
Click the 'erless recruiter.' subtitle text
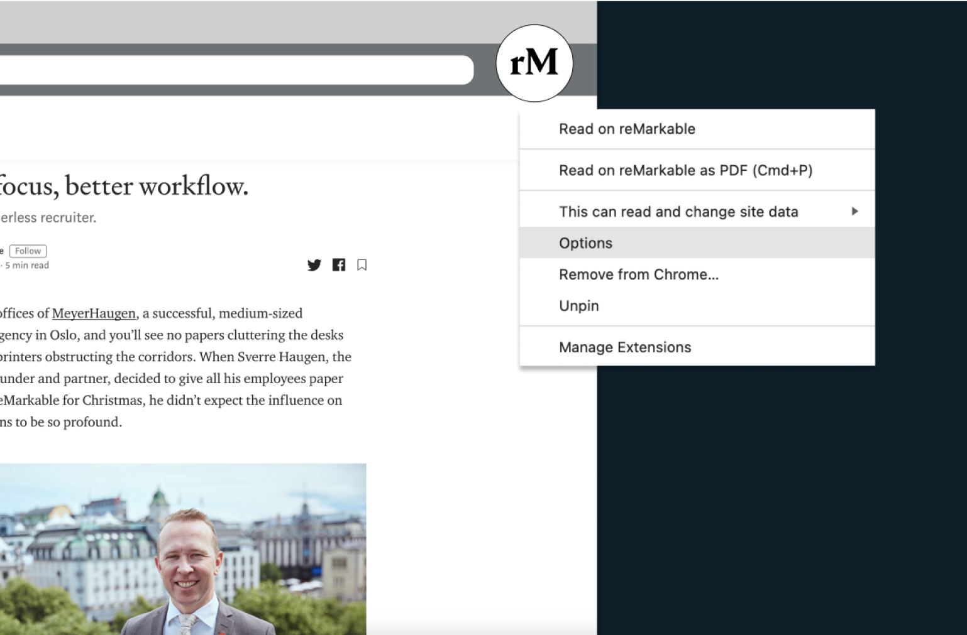point(48,218)
